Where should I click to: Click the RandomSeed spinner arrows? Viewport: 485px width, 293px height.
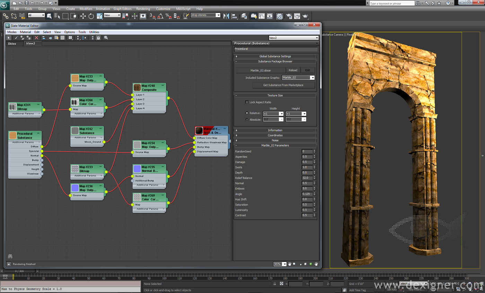[314, 152]
